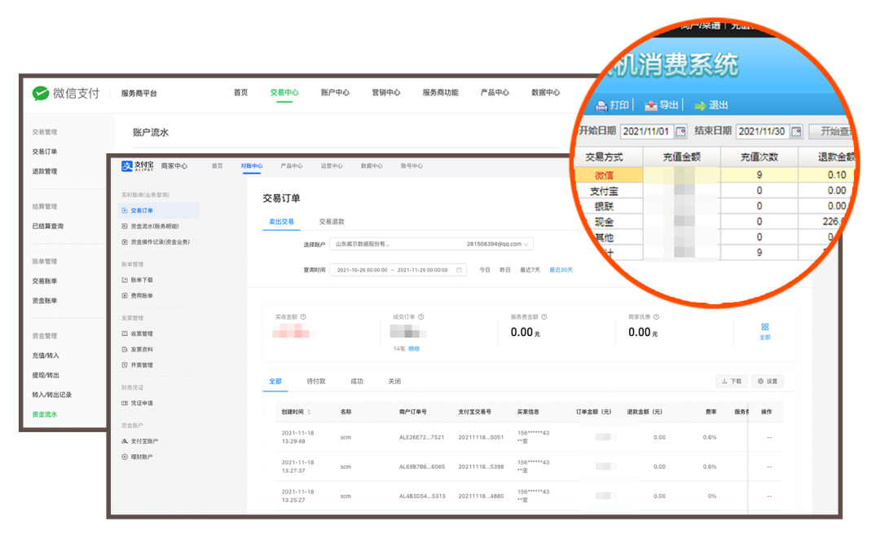
Task: Open 账户中心 in WeChat Pay navigation
Action: (335, 93)
